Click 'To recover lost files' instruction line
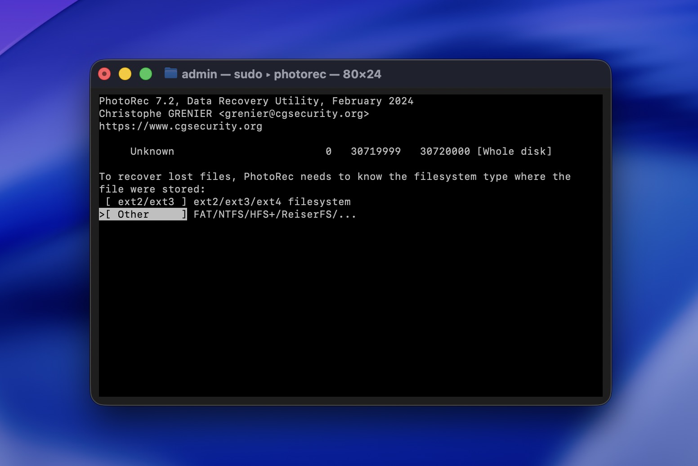 pyautogui.click(x=335, y=177)
